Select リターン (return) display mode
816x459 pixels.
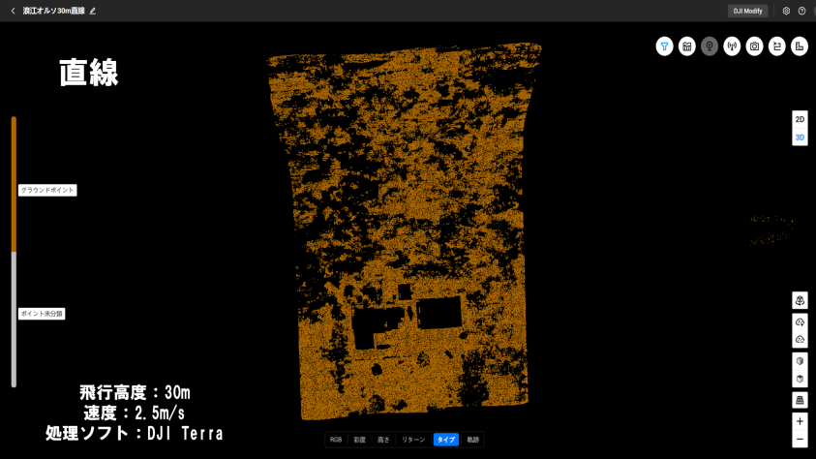(413, 440)
